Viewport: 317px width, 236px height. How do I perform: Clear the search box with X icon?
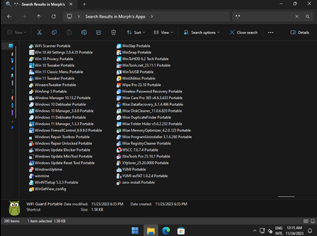click(x=296, y=16)
